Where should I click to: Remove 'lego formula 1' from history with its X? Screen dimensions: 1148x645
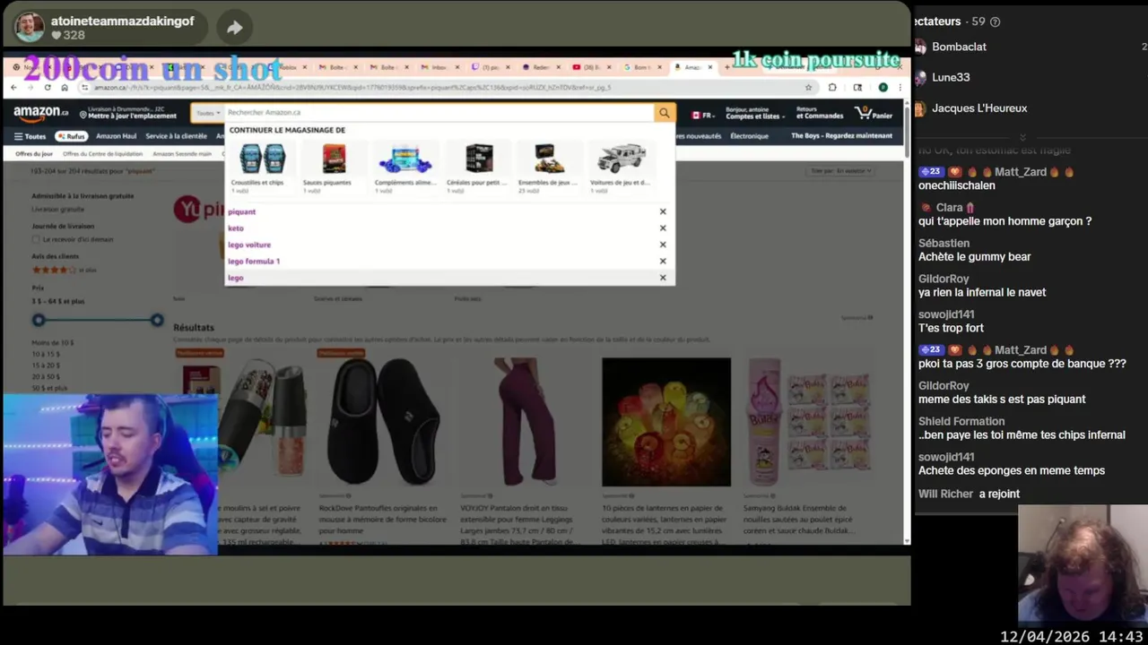pyautogui.click(x=663, y=262)
